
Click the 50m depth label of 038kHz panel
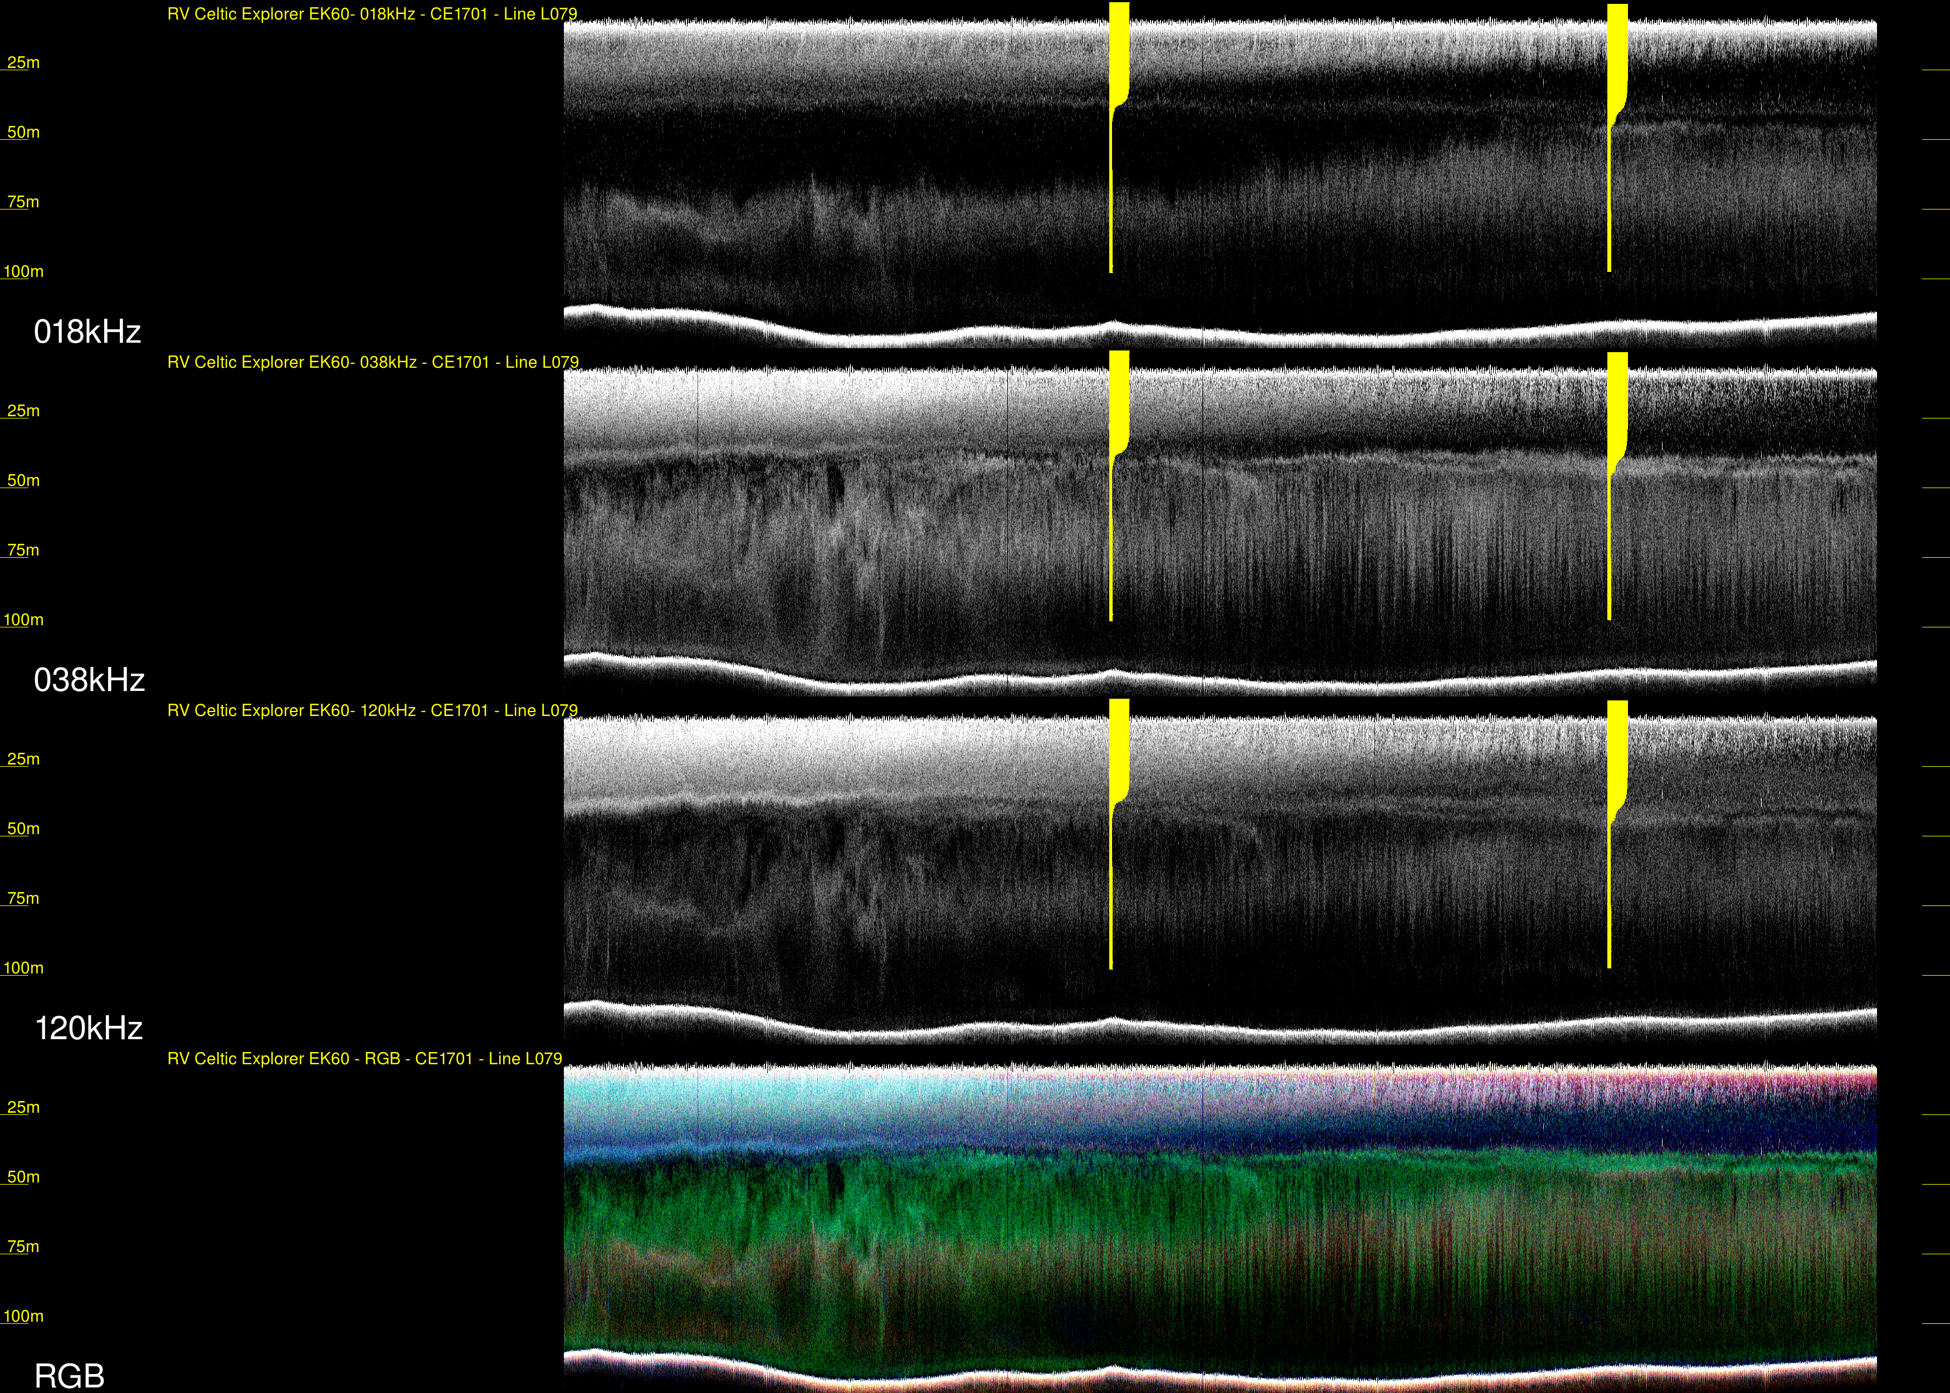pos(23,480)
